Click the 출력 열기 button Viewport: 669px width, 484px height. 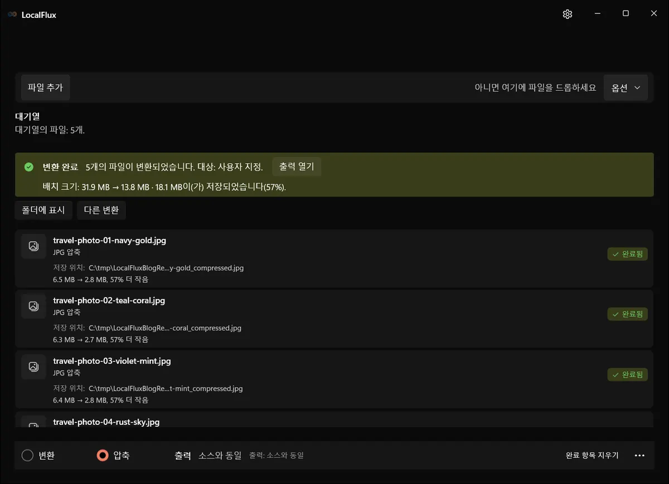click(x=297, y=167)
